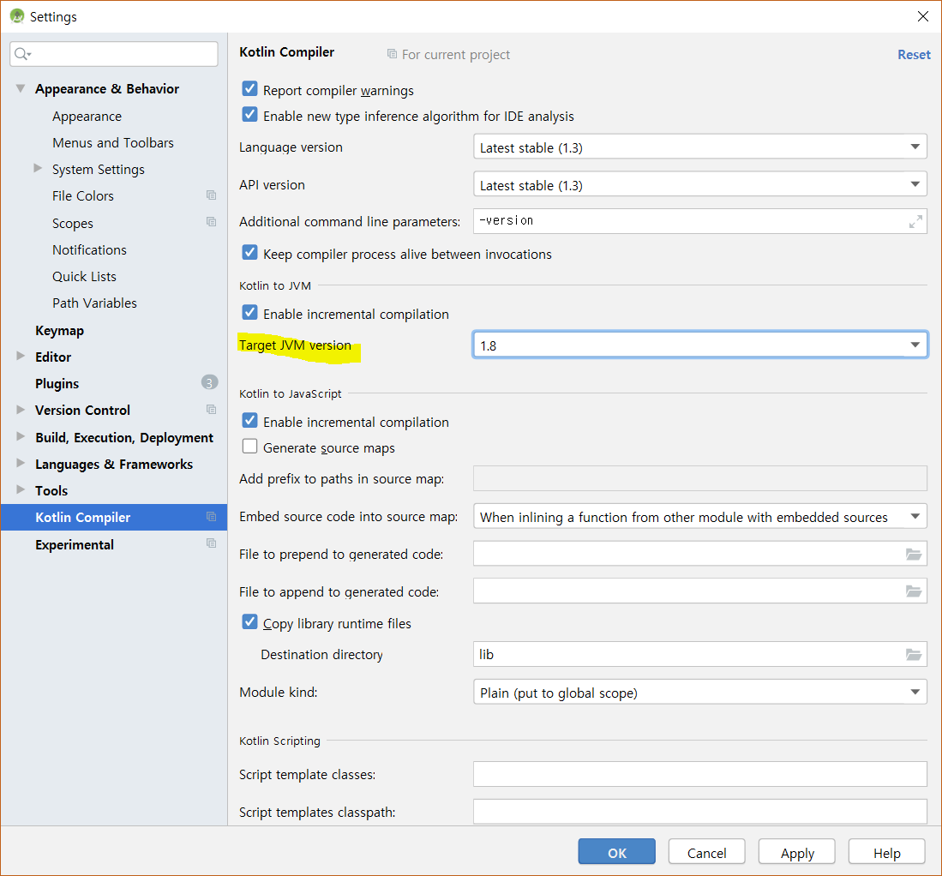The image size is (942, 876).
Task: Click the Help button
Action: pyautogui.click(x=887, y=852)
